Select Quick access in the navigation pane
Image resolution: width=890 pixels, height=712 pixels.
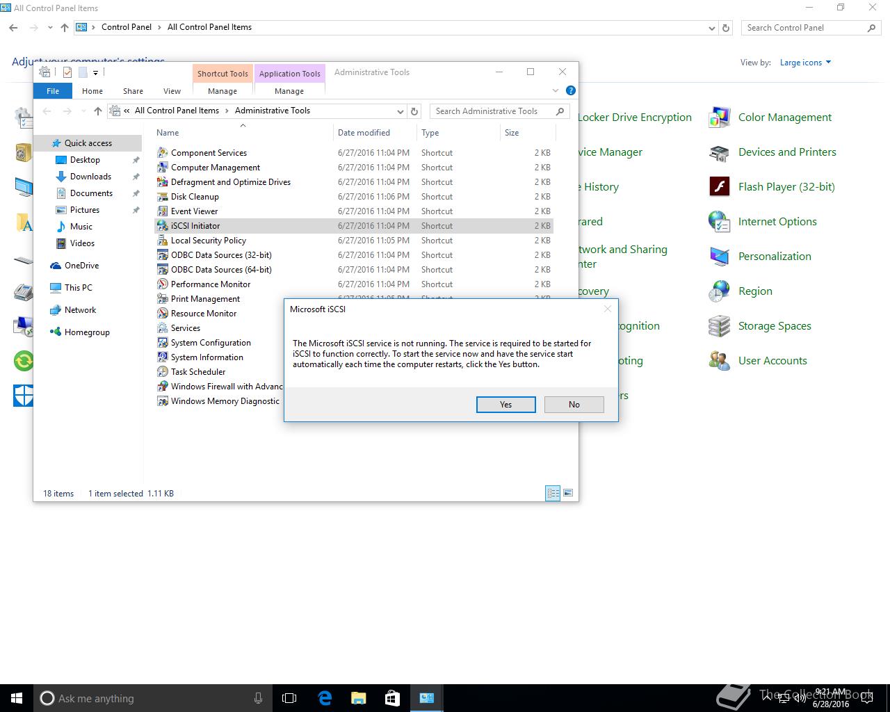(x=88, y=143)
